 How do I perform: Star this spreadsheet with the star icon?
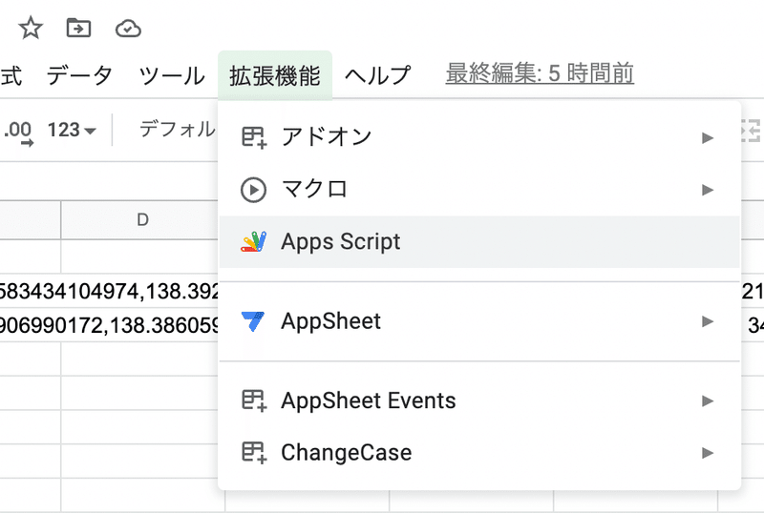tap(31, 29)
